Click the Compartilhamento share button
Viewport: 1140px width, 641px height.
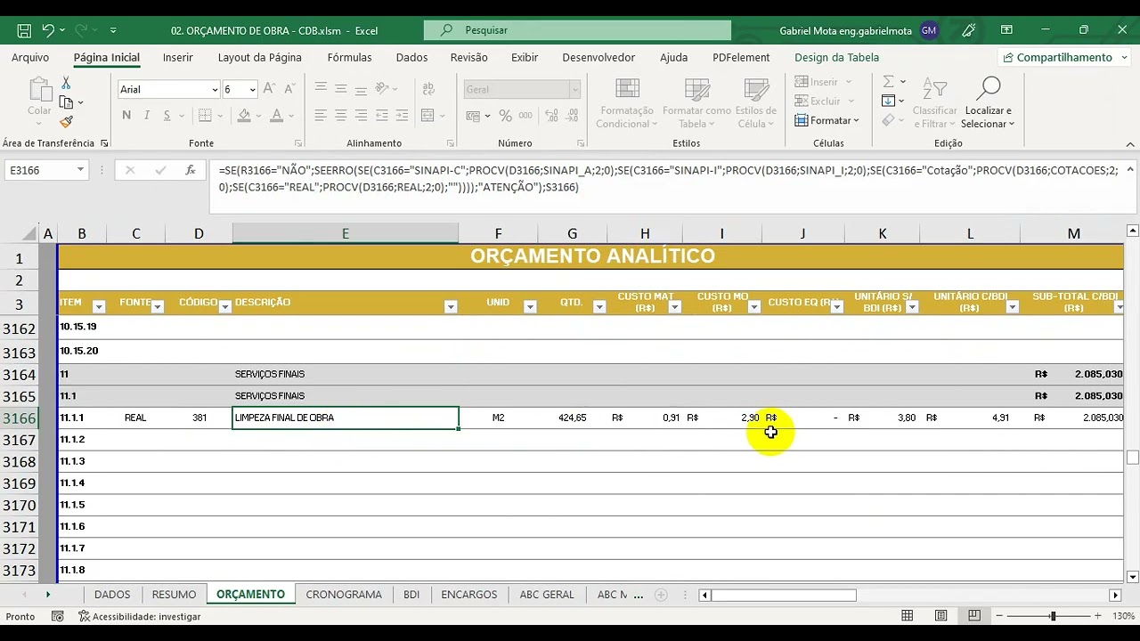click(x=1063, y=57)
